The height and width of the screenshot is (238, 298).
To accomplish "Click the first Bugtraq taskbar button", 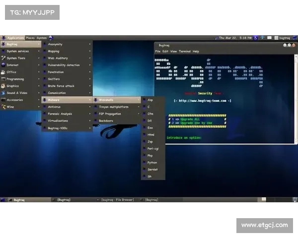I will click(29, 200).
